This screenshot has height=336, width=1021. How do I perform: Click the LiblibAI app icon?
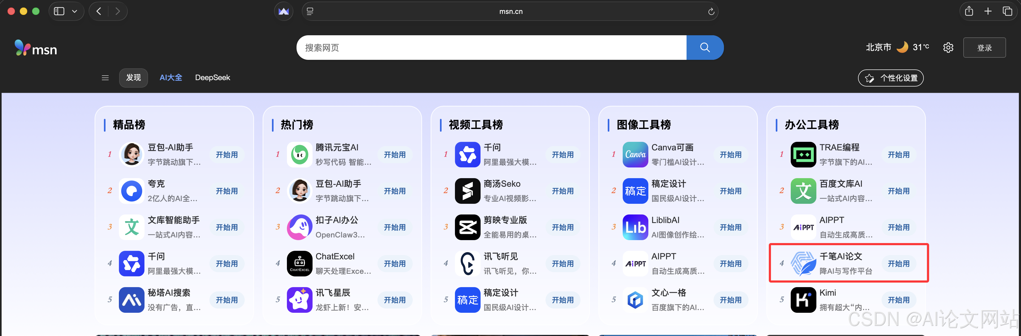pos(635,228)
